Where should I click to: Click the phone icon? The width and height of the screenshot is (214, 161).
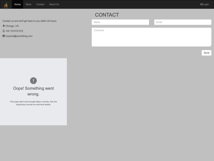click(x=4, y=31)
